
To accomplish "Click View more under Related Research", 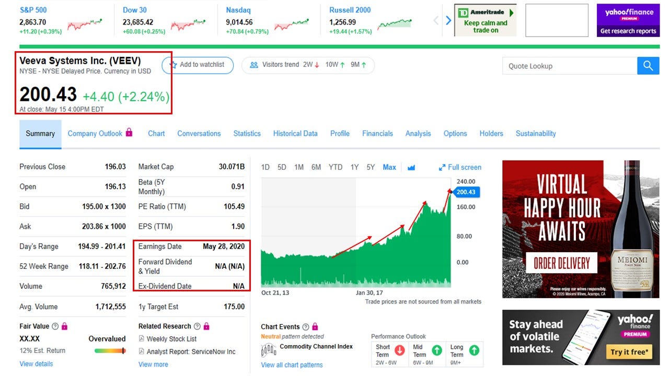I will tap(153, 365).
